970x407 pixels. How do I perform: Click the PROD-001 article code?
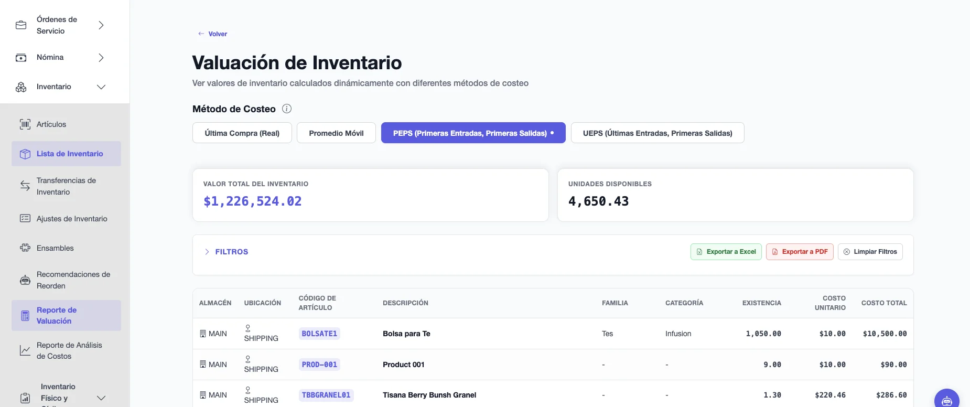tap(319, 365)
